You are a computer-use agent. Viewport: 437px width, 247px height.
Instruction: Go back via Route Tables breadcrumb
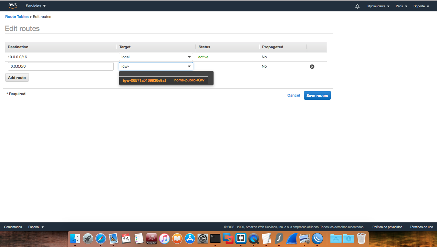[x=17, y=16]
